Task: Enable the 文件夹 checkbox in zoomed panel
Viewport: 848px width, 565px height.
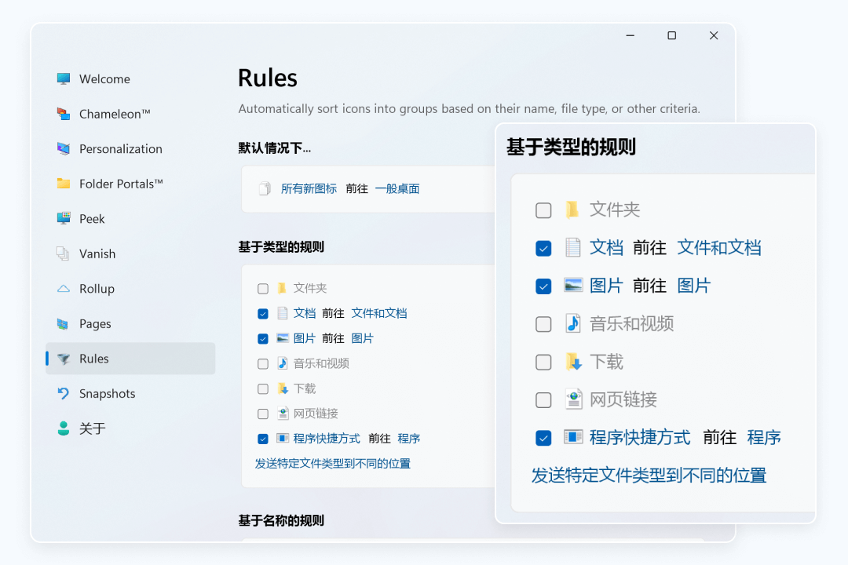Action: [543, 210]
